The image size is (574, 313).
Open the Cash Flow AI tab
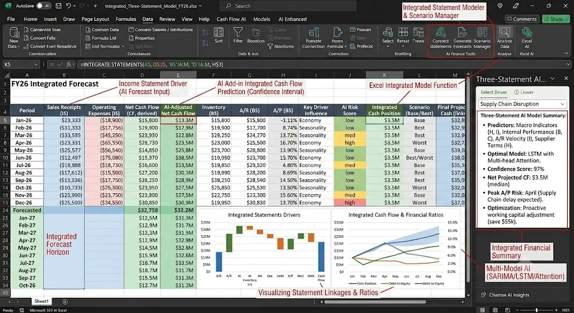231,19
